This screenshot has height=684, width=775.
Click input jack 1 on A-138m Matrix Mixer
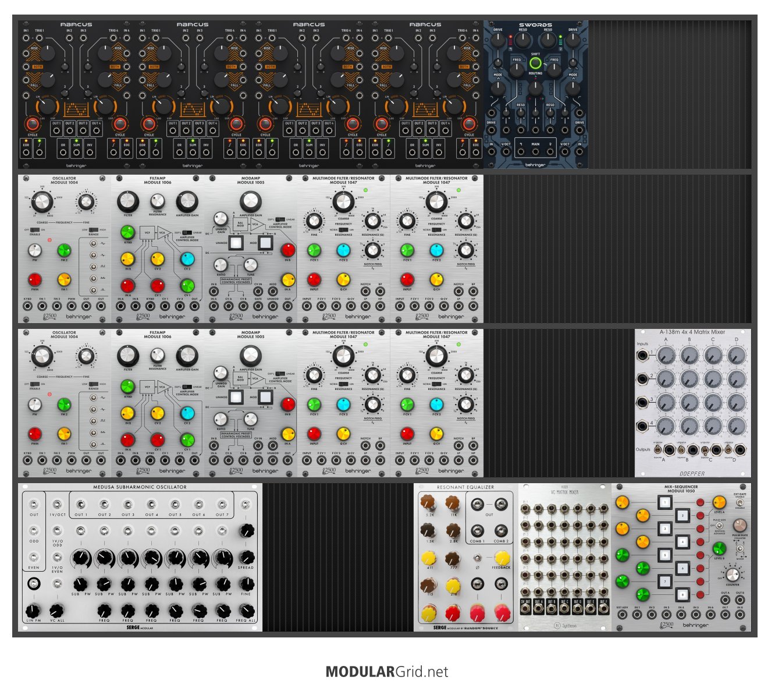[x=642, y=355]
